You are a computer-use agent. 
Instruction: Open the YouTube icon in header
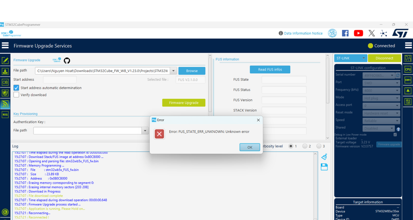click(358, 33)
